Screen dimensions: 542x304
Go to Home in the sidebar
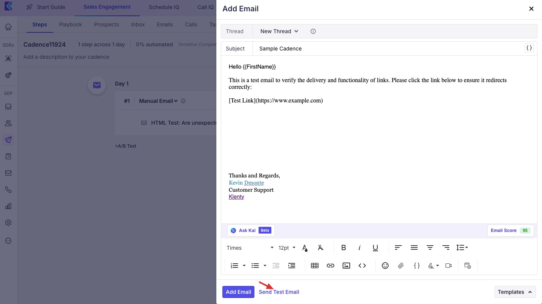(x=8, y=27)
